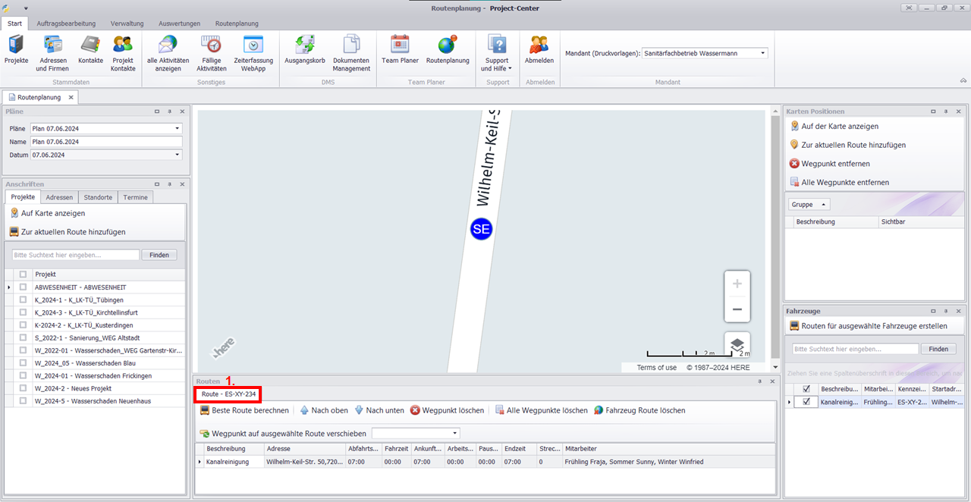
Task: Open the Pläne dropdown list
Action: (x=177, y=129)
